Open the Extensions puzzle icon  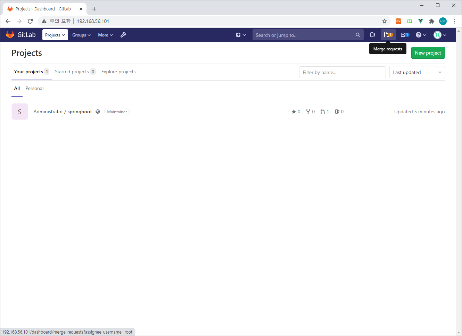click(x=432, y=21)
